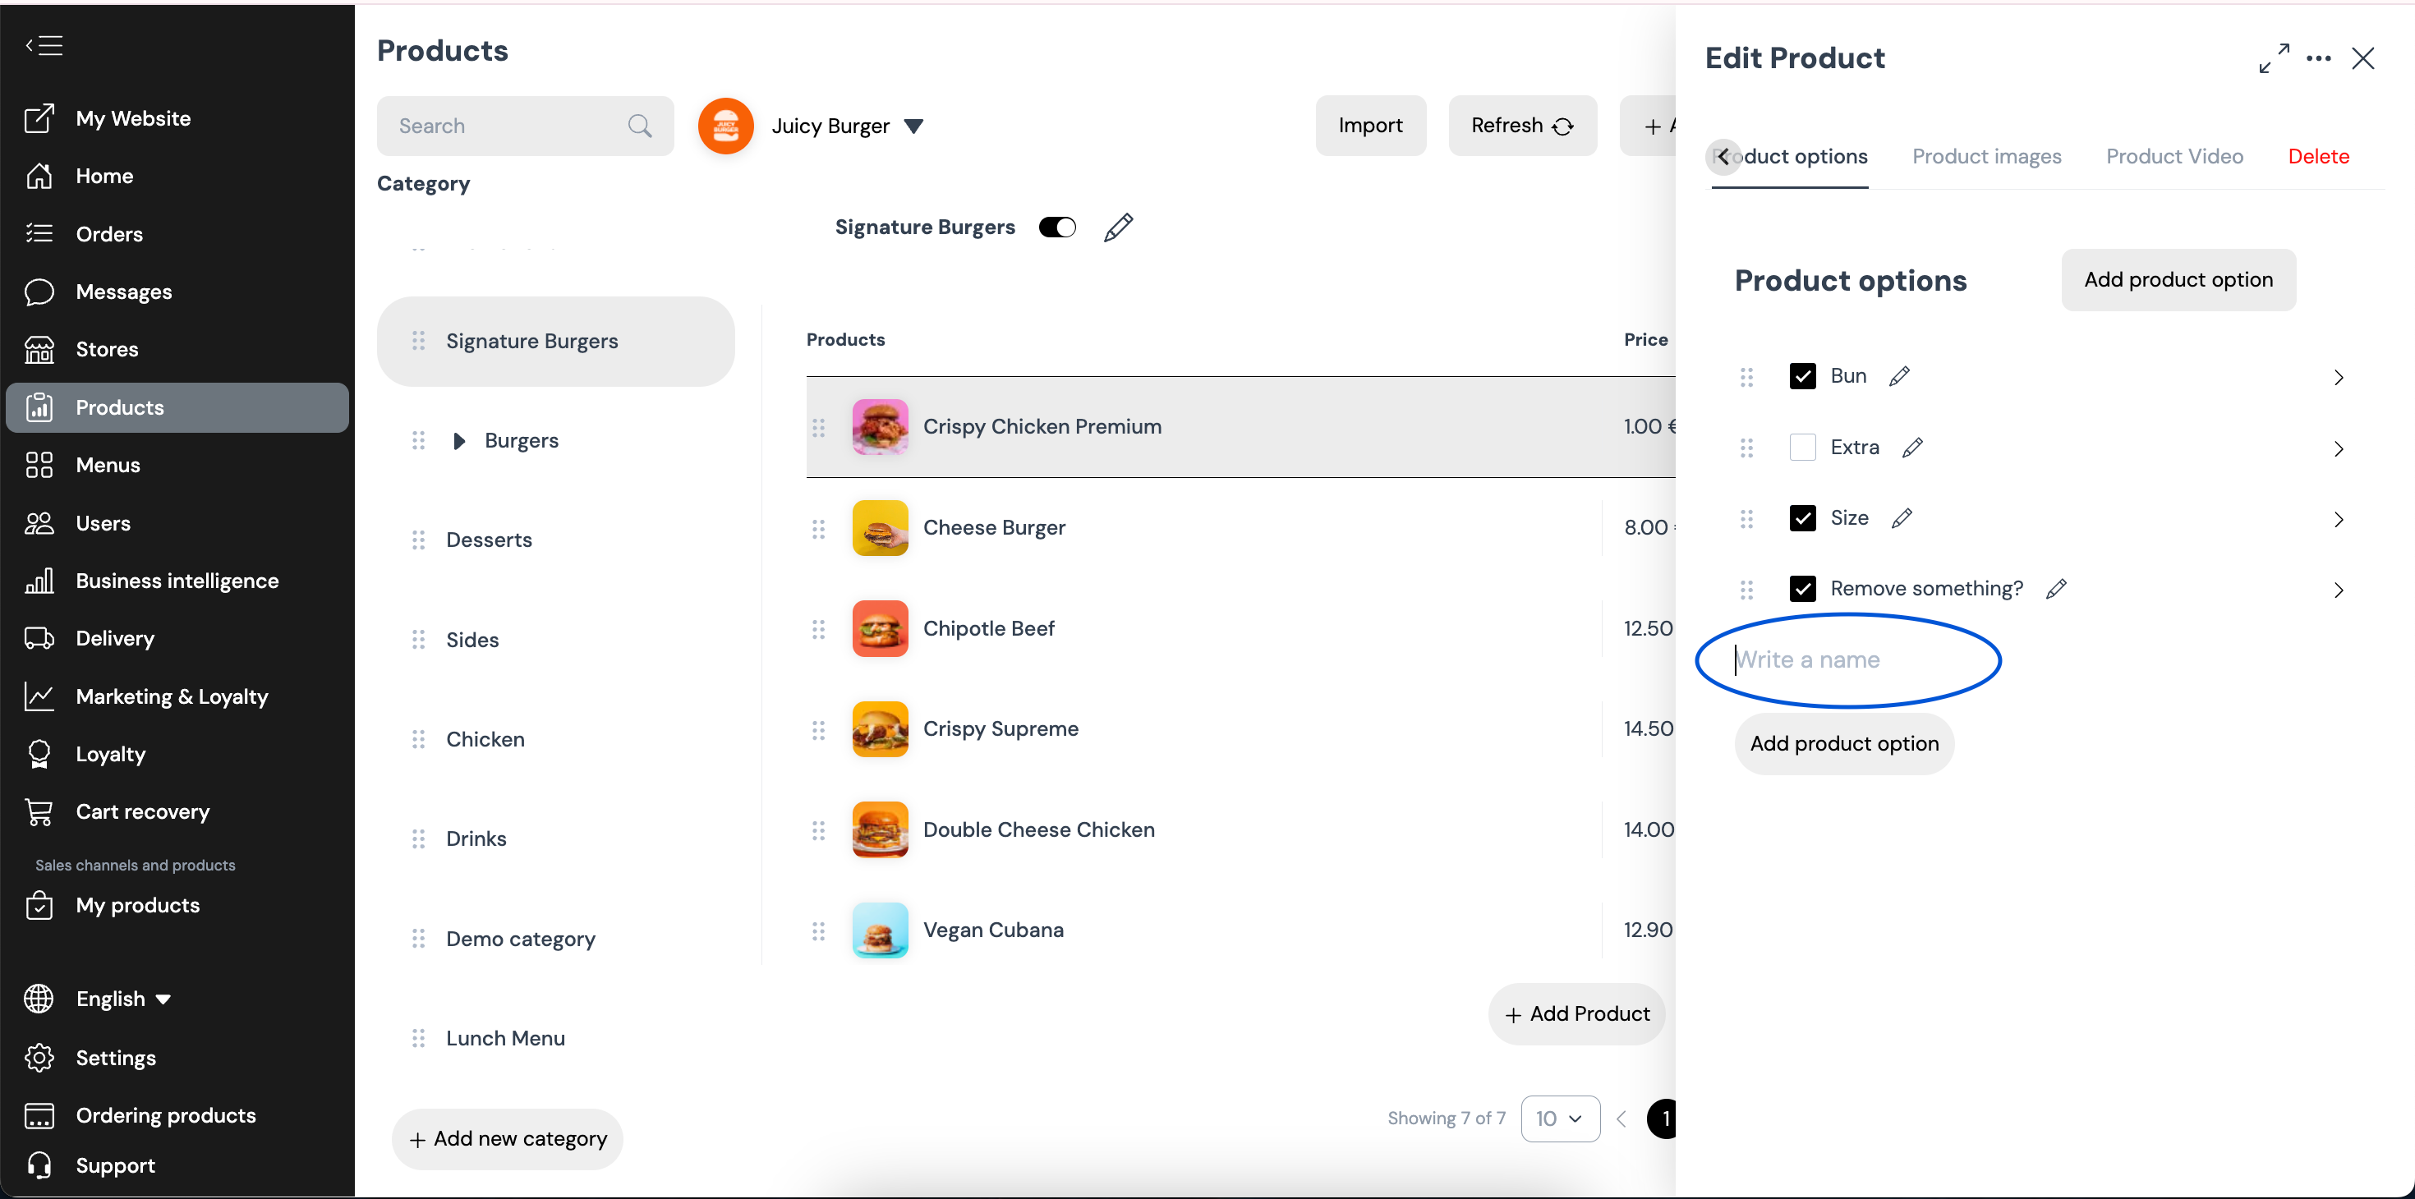The width and height of the screenshot is (2415, 1199).
Task: Check the Extra option checkbox
Action: [1802, 448]
